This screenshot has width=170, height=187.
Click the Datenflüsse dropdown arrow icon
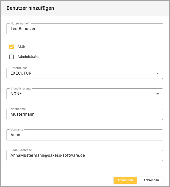point(157,73)
